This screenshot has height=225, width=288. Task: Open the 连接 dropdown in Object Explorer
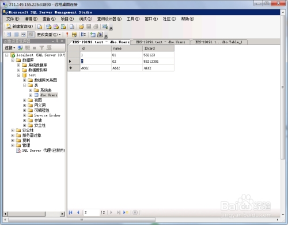(10, 48)
